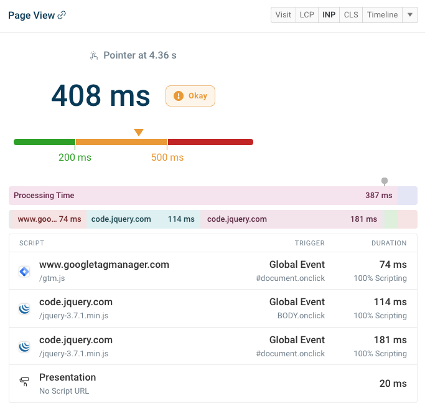
Task: Select the www.googletagmanager.com script row
Action: (x=213, y=271)
